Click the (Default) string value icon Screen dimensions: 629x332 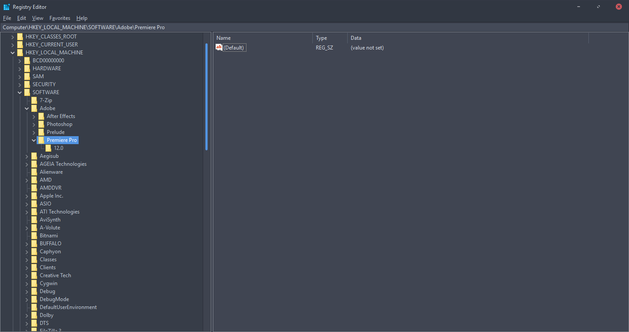click(x=219, y=47)
